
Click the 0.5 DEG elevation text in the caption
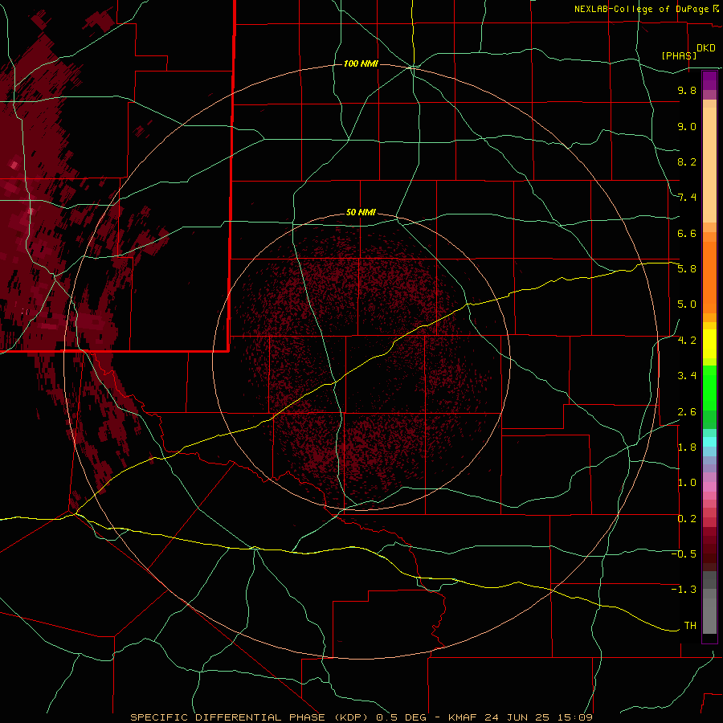click(x=401, y=717)
